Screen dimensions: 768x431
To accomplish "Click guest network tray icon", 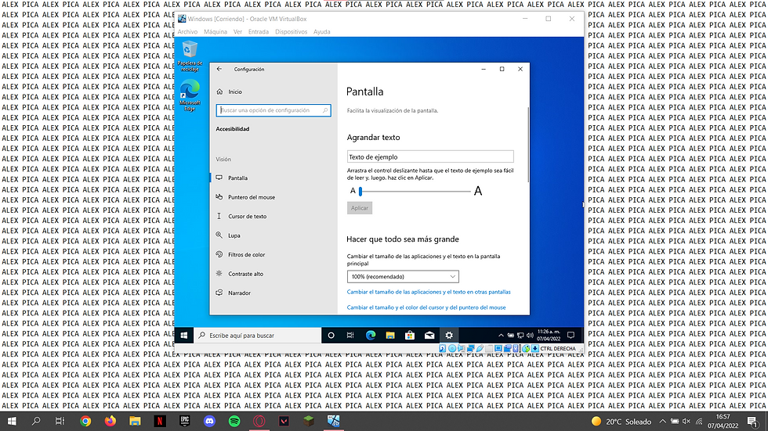I will click(520, 336).
